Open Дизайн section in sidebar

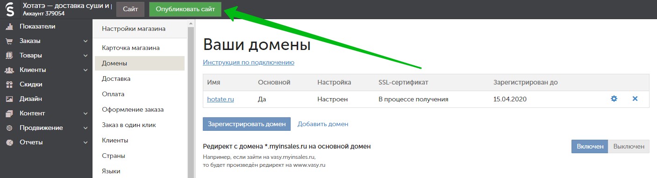(31, 99)
